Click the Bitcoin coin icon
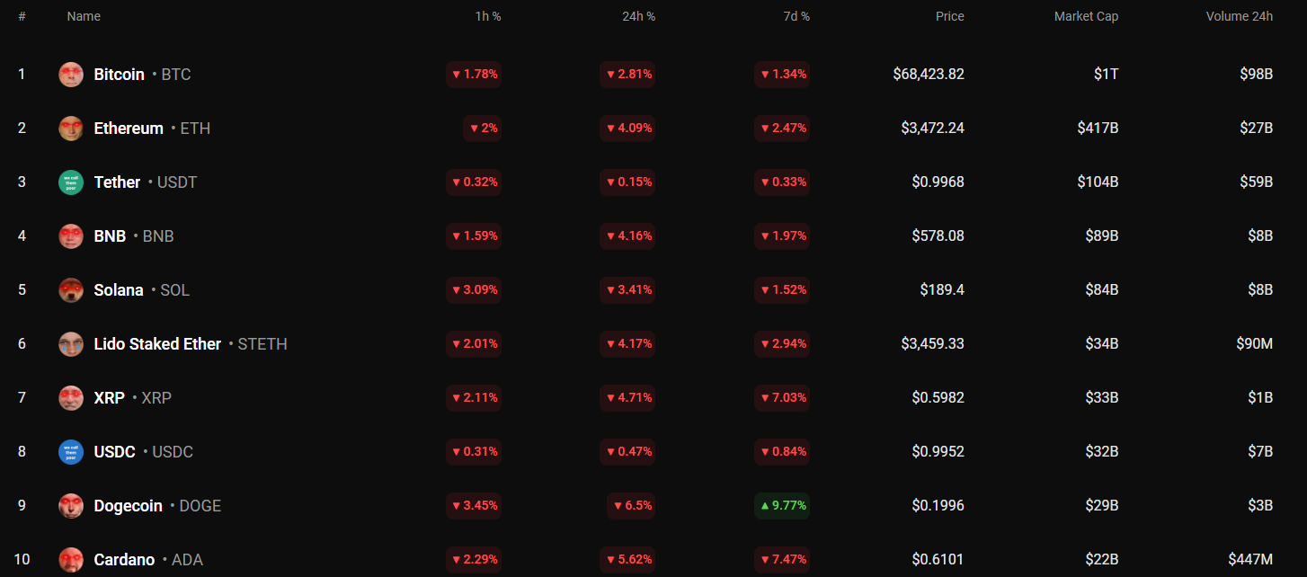This screenshot has height=577, width=1307. point(71,75)
